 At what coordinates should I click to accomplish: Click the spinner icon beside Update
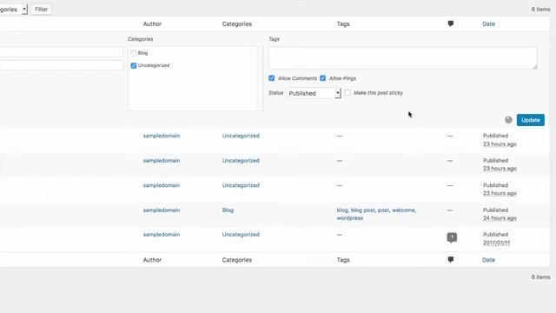point(508,120)
